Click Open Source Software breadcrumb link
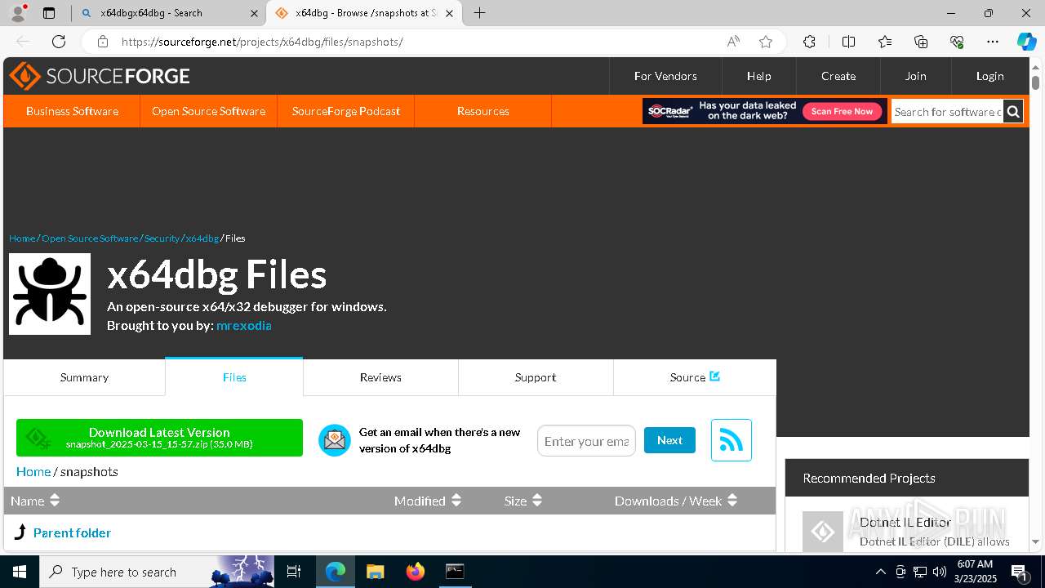Image resolution: width=1045 pixels, height=588 pixels. pyautogui.click(x=90, y=238)
